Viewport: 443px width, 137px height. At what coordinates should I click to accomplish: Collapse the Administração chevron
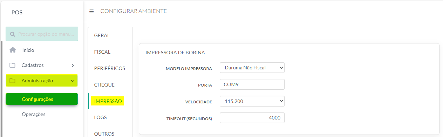73,81
